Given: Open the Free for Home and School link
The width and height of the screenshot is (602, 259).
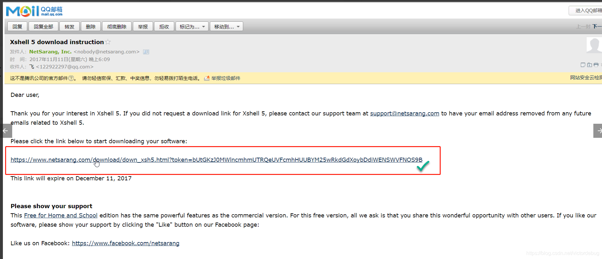Looking at the screenshot, I should (61, 216).
